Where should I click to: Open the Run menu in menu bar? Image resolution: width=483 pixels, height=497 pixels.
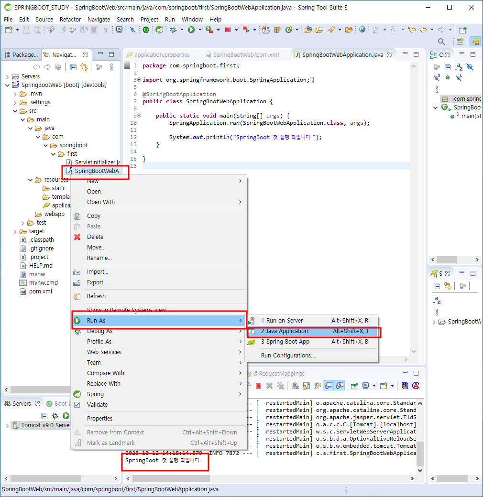tap(170, 19)
